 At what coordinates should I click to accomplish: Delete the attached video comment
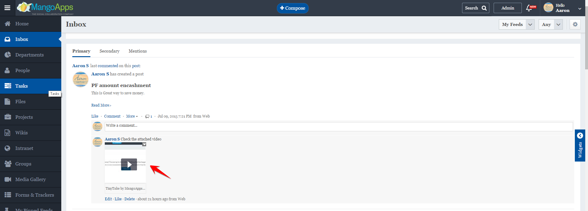pos(129,199)
